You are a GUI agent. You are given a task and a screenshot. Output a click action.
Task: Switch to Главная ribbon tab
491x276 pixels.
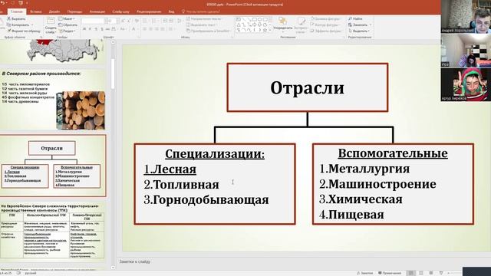click(17, 11)
